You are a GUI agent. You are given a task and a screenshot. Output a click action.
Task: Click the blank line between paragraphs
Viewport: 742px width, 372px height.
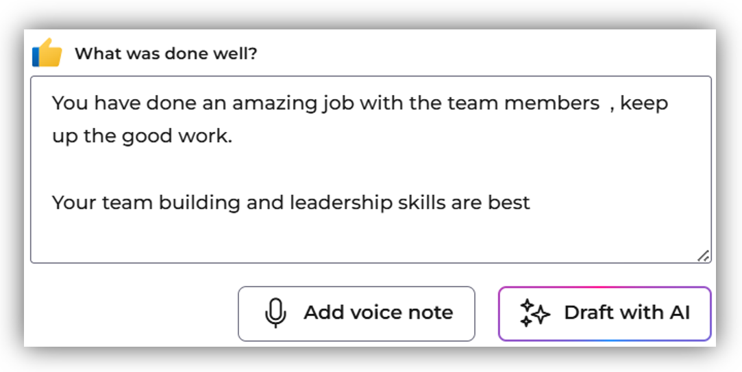[274, 170]
